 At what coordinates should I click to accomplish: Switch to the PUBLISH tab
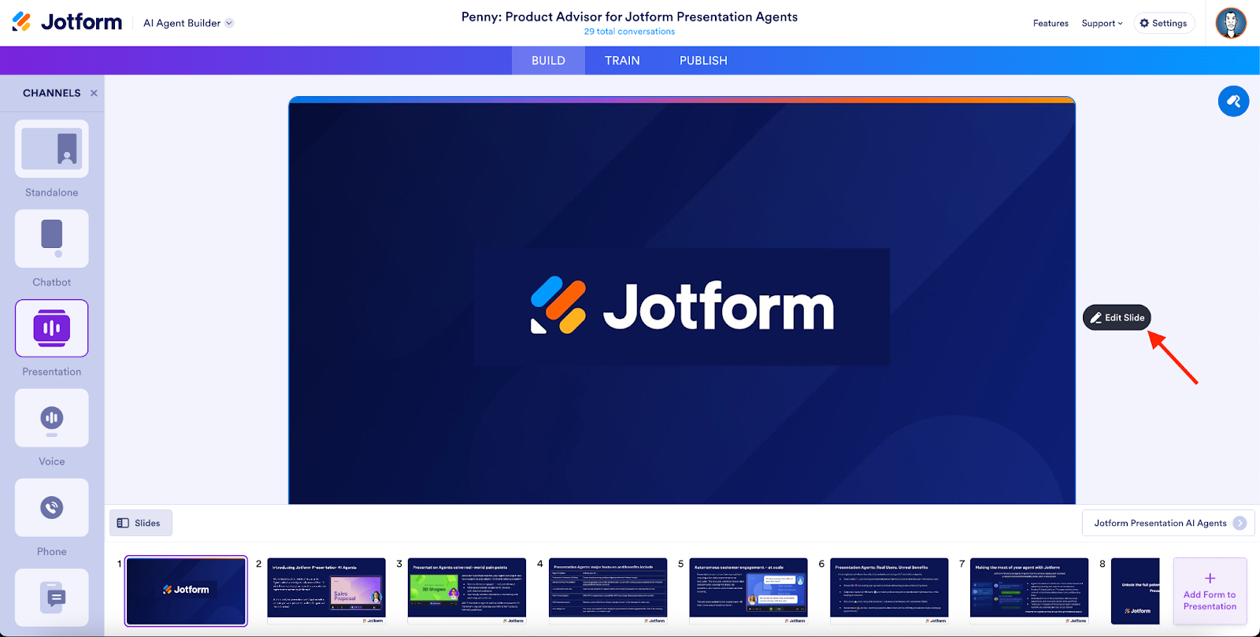pyautogui.click(x=703, y=61)
